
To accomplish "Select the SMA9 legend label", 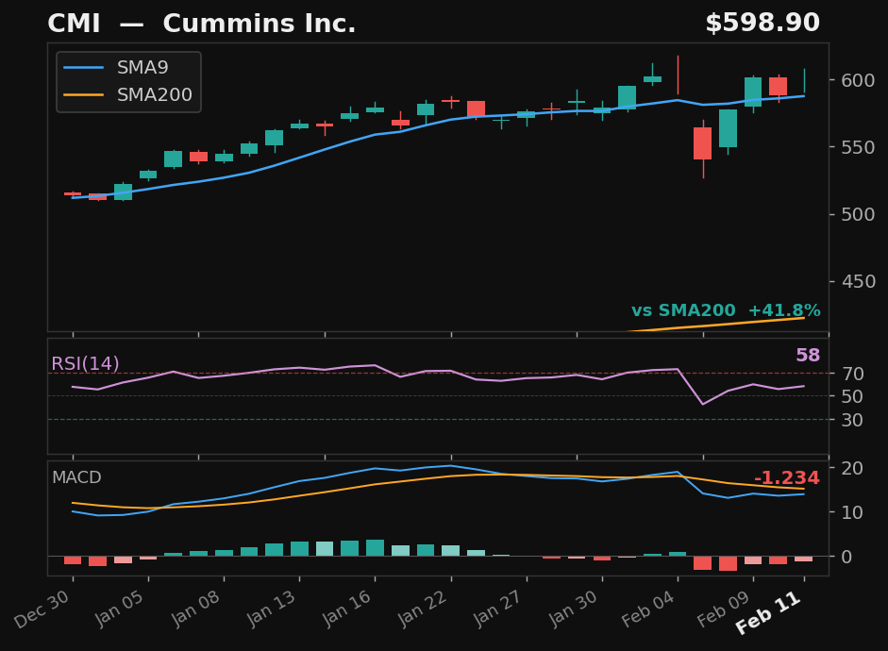I will (x=142, y=67).
